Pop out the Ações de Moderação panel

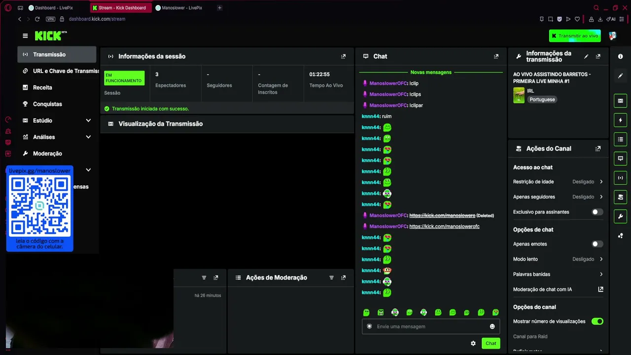[344, 278]
